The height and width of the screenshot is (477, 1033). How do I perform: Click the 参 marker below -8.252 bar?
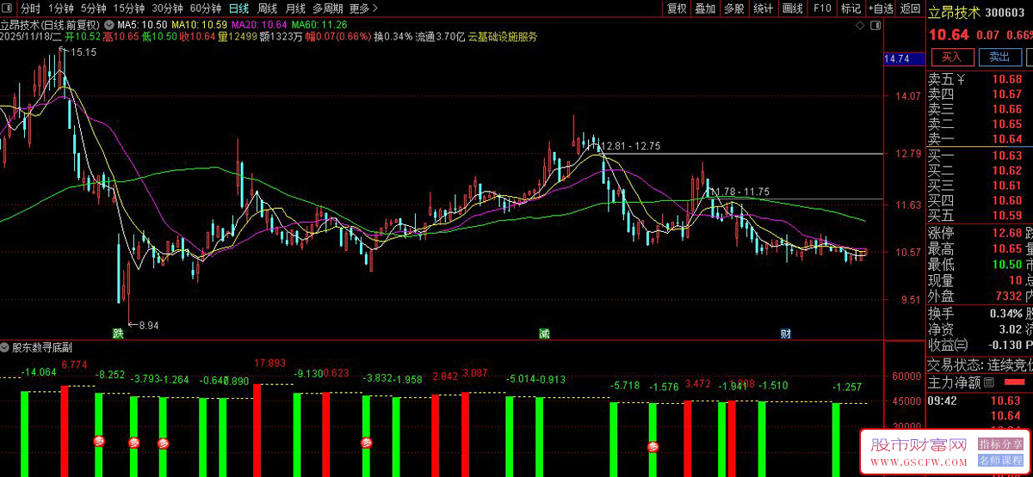pos(99,441)
